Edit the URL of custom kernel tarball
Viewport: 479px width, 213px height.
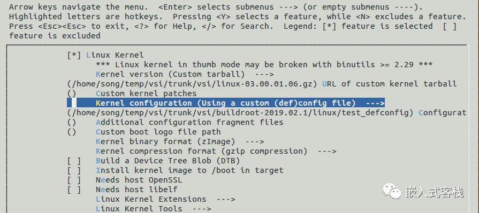click(262, 84)
